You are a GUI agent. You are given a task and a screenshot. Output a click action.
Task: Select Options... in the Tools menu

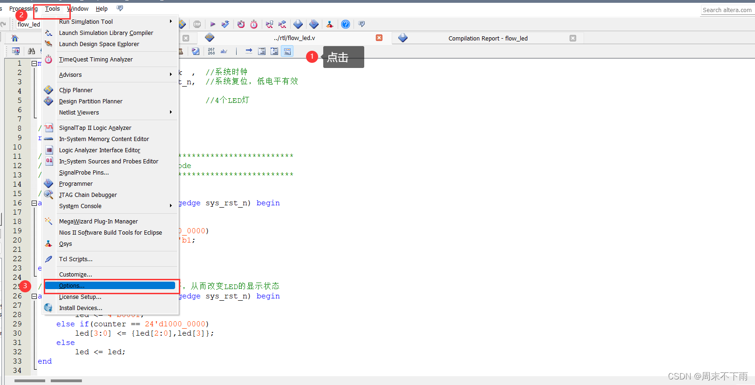point(110,285)
